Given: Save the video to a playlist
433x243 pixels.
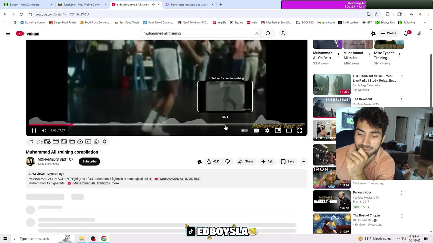Looking at the screenshot, I should pos(288,161).
